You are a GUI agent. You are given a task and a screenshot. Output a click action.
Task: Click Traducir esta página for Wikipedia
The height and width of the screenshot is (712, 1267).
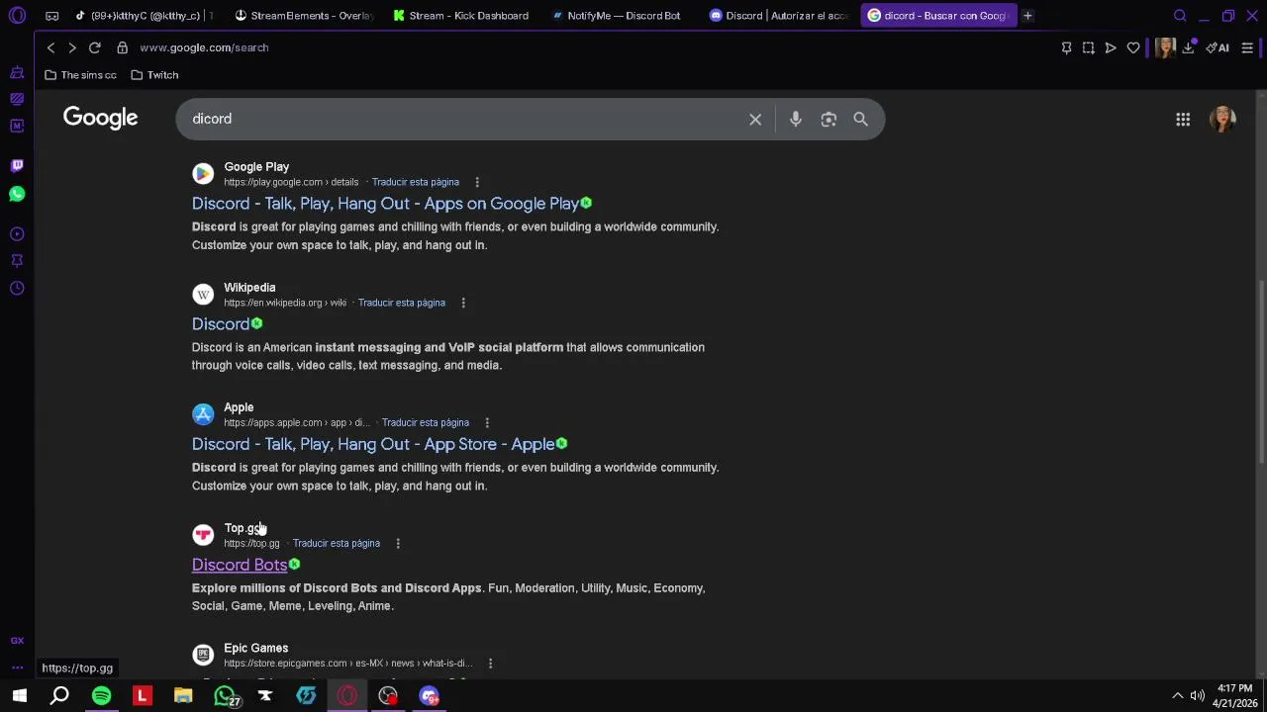(x=401, y=303)
